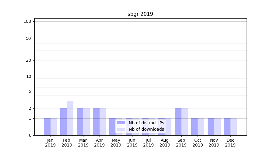This screenshot has width=274, height=152.
Task: Click the y-axis tick label 50
Action: (x=29, y=38)
